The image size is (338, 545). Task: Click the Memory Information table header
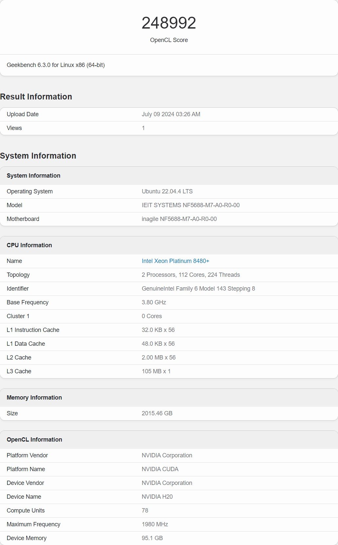(34, 398)
